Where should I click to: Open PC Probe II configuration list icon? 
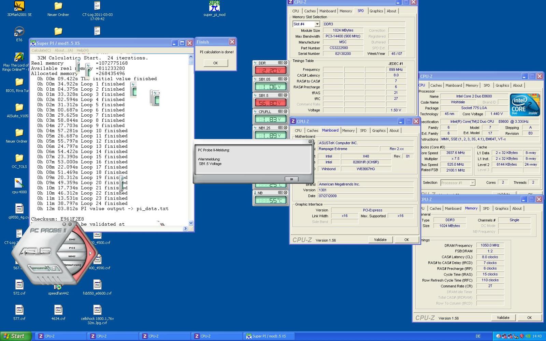click(54, 268)
